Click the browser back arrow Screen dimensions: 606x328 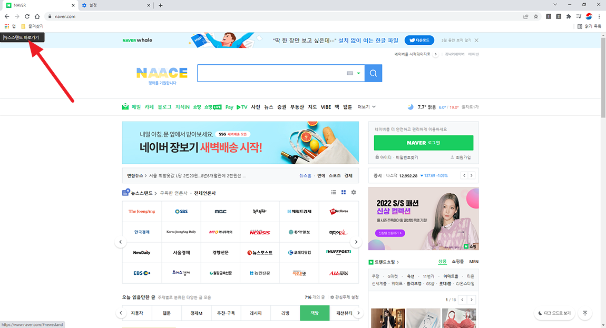point(6,16)
